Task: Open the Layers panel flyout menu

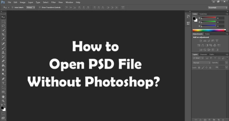Action: 227,55
